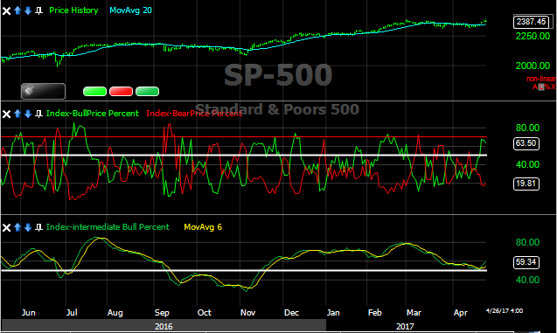Click the Mar month label
The image size is (557, 333).
(414, 313)
